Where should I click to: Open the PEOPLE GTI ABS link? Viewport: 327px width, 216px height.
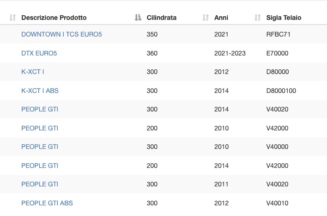tap(47, 203)
